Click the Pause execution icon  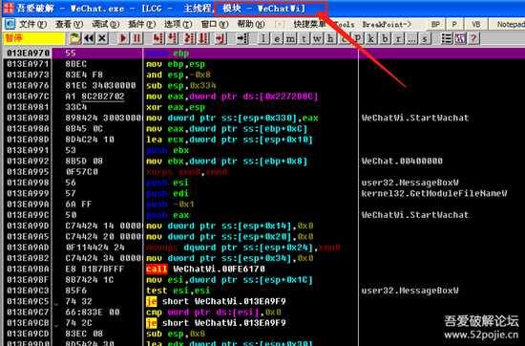point(136,38)
